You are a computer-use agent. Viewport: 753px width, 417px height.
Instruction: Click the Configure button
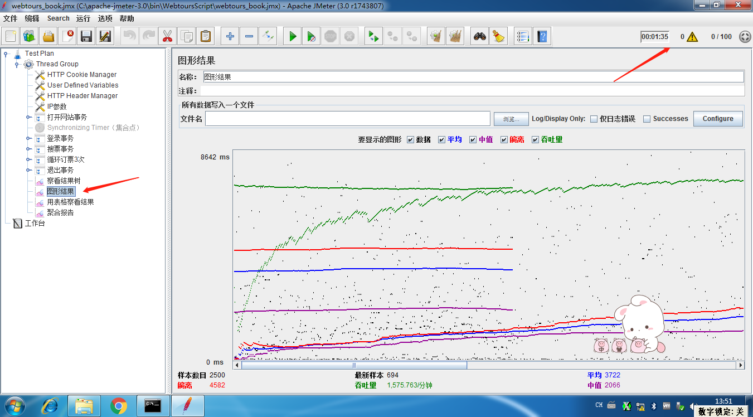pyautogui.click(x=718, y=119)
